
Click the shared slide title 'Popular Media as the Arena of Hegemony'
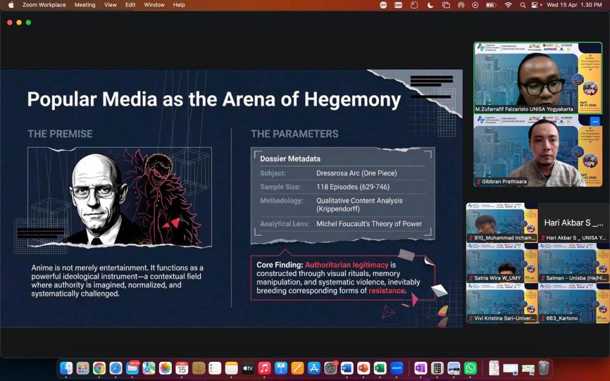pyautogui.click(x=214, y=99)
